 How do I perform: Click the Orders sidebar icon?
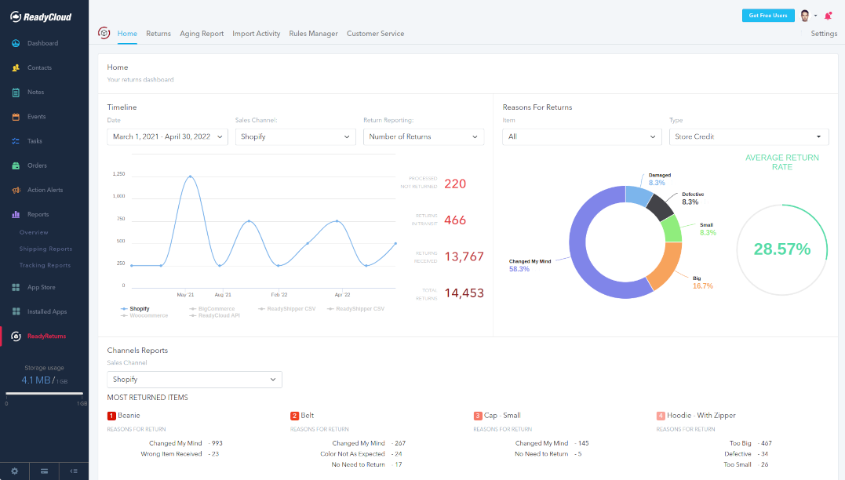pos(16,165)
